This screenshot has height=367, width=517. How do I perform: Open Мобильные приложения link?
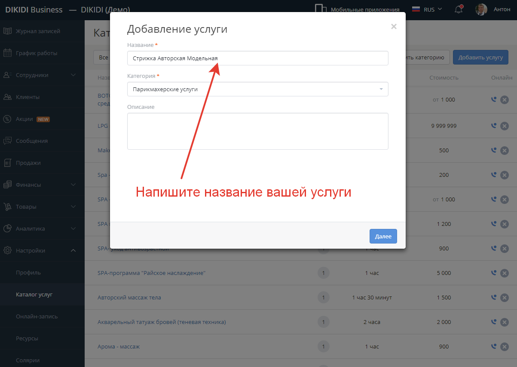click(365, 9)
